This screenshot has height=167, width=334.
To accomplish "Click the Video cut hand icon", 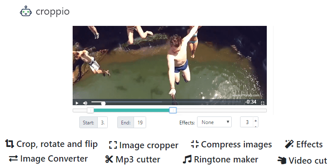I will [x=282, y=160].
